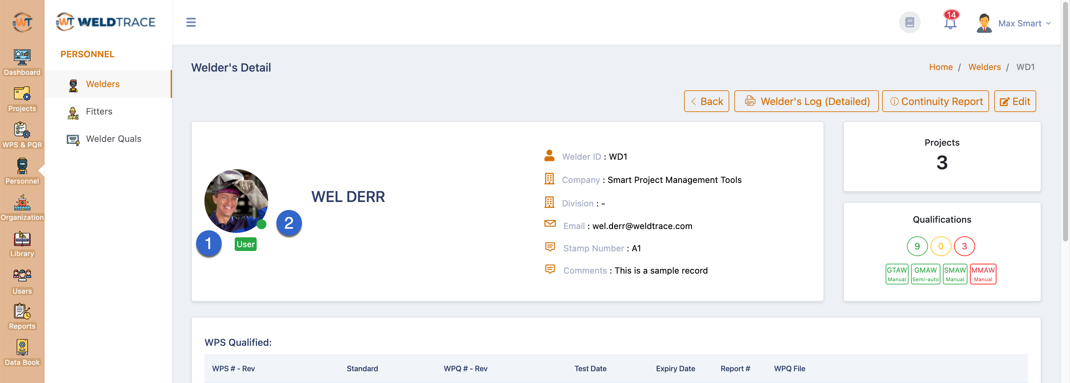This screenshot has width=1070, height=383.
Task: Click the email wel.derr@weldtrace.com
Action: click(x=642, y=226)
